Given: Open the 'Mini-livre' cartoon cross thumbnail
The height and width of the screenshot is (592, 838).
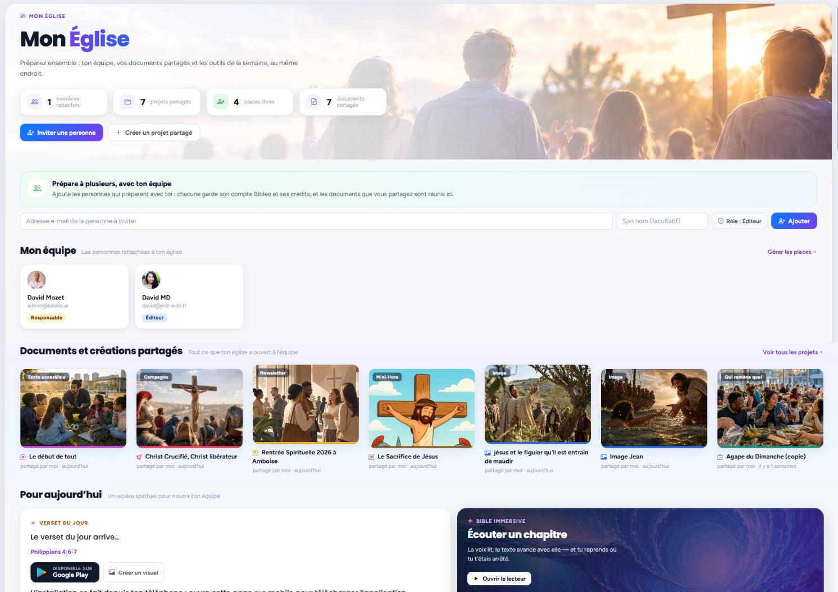Looking at the screenshot, I should [x=422, y=408].
